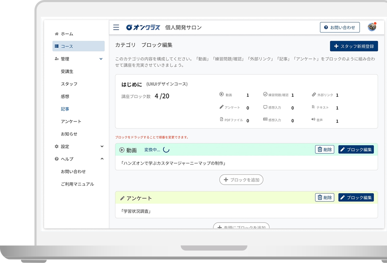
Task: Collapse the ヘルプ section chevron
Action: click(x=102, y=159)
